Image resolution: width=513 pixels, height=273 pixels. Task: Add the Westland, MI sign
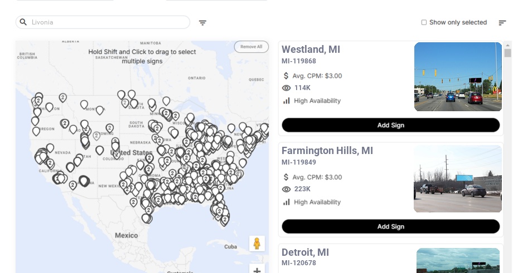pyautogui.click(x=390, y=125)
